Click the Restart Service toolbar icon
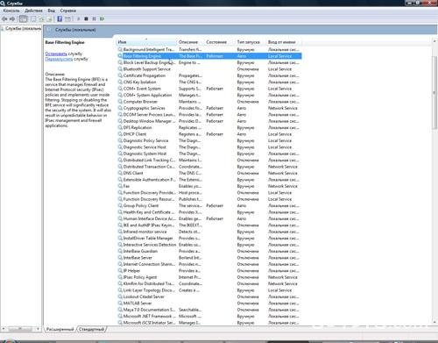This screenshot has width=438, height=343. coord(102,19)
